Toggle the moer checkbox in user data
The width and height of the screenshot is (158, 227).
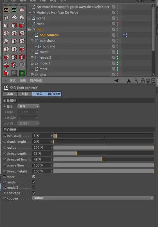[x=34, y=177]
